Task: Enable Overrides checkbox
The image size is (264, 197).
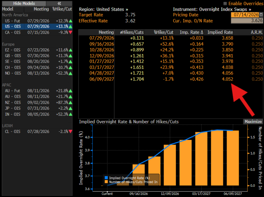Action: [x=225, y=4]
